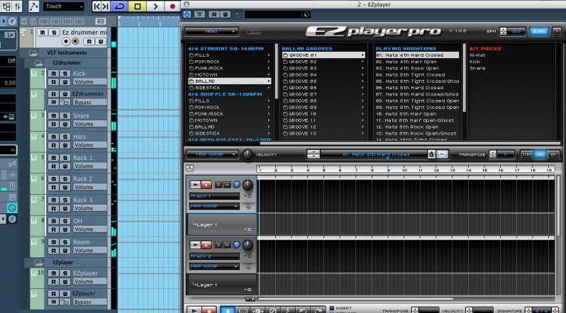Click the automation line tool icon

coord(33,6)
